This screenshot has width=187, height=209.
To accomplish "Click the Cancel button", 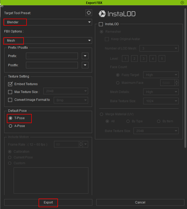I will [140, 202].
